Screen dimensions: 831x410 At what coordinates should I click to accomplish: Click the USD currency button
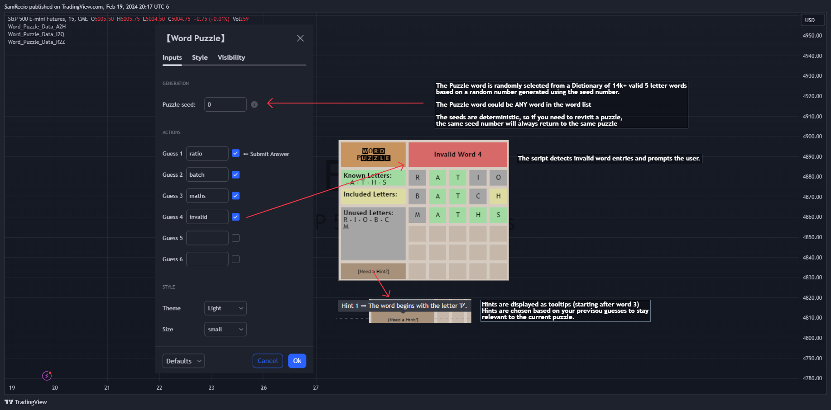[x=812, y=20]
